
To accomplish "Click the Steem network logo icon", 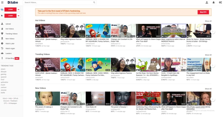I will tap(2, 10).
